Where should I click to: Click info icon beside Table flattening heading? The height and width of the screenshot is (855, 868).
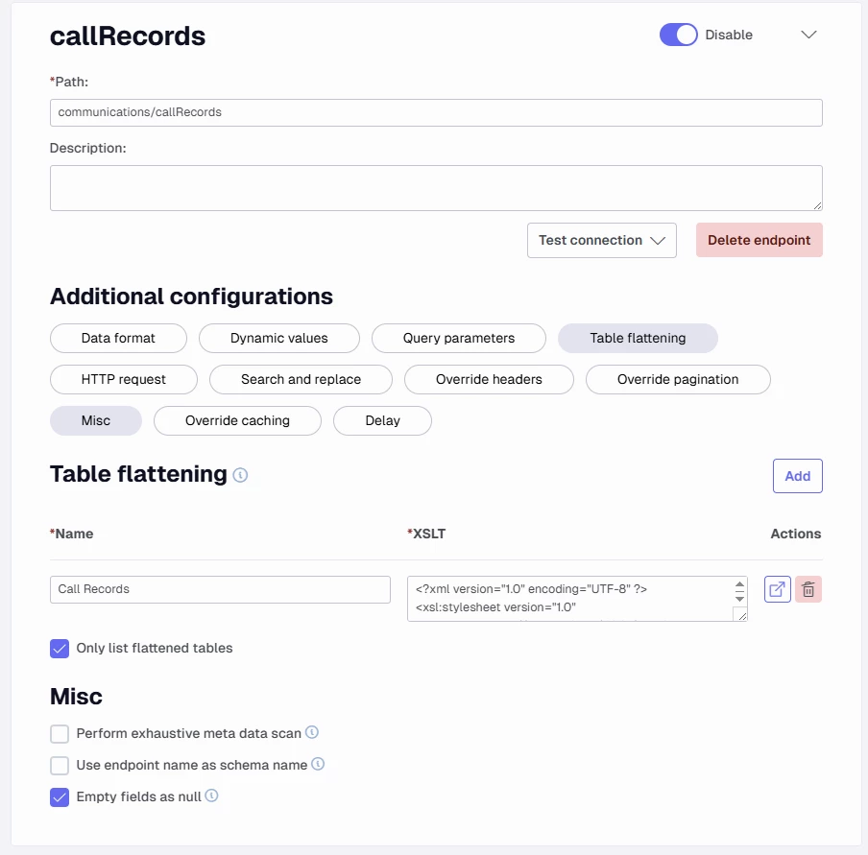240,474
